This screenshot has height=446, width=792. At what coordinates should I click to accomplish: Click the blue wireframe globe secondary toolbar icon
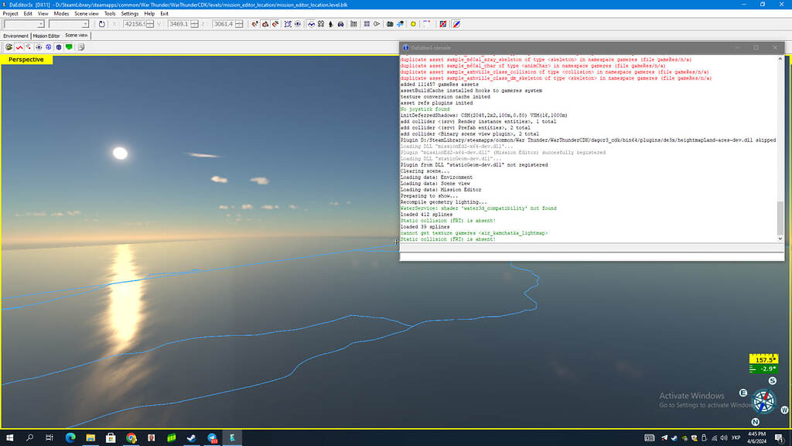click(49, 47)
